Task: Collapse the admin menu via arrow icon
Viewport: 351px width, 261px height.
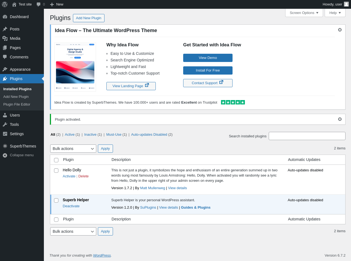Action: pos(5,155)
